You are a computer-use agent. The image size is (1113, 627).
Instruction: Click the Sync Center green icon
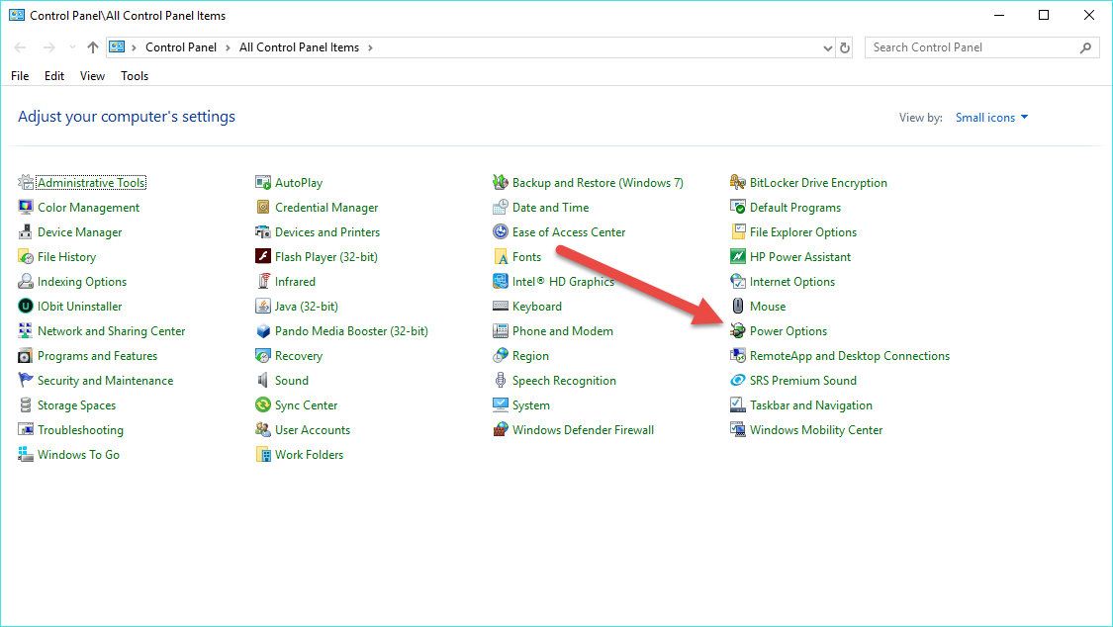point(262,405)
